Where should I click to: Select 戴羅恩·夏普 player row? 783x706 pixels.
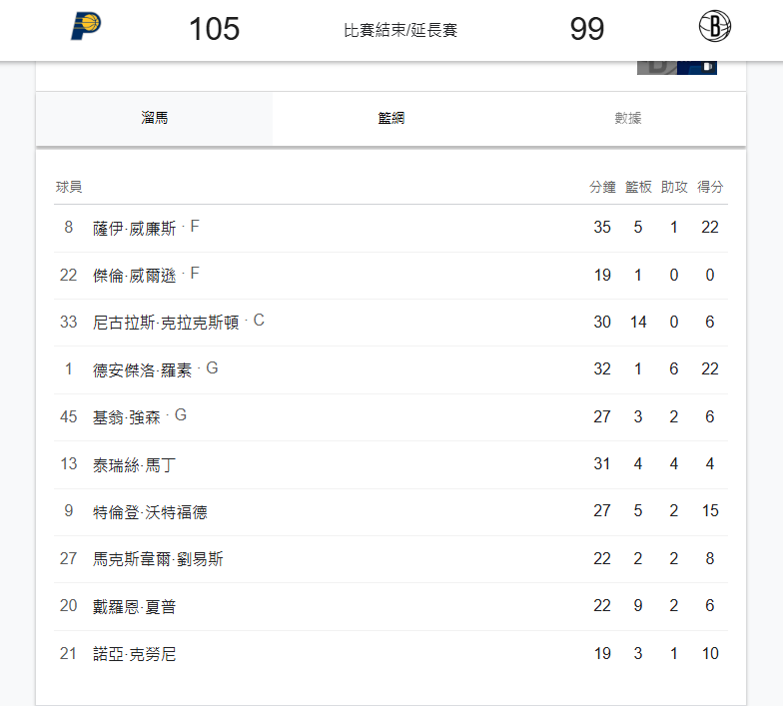391,606
